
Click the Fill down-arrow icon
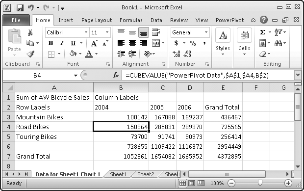click(263, 43)
